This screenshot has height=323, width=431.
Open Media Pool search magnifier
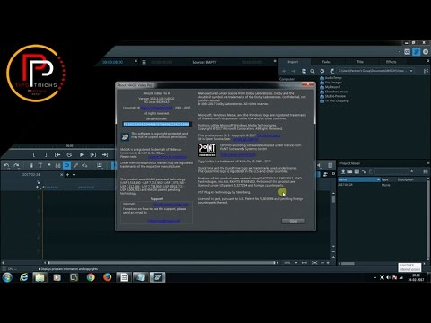coord(312,71)
